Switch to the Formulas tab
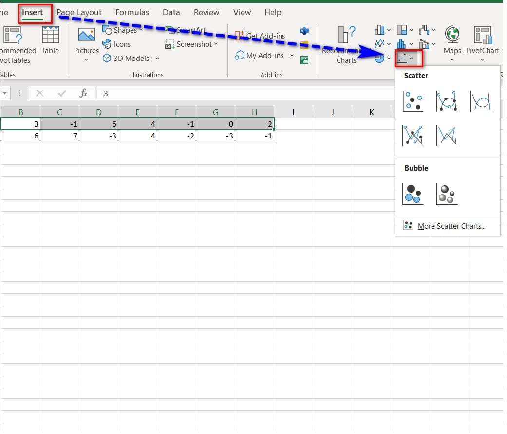507x434 pixels. coord(133,12)
